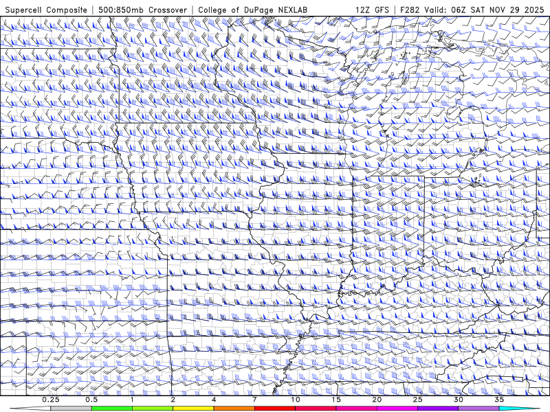550x412 pixels.
Task: Click the legend value '1'
Action: 132,400
